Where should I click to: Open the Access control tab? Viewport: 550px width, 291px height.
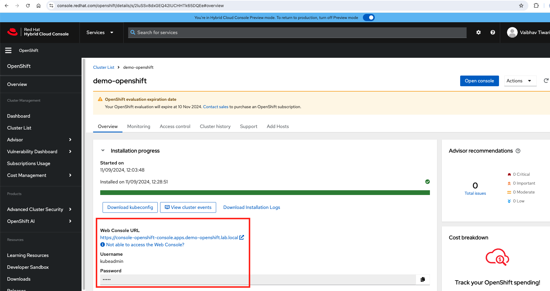click(x=175, y=126)
